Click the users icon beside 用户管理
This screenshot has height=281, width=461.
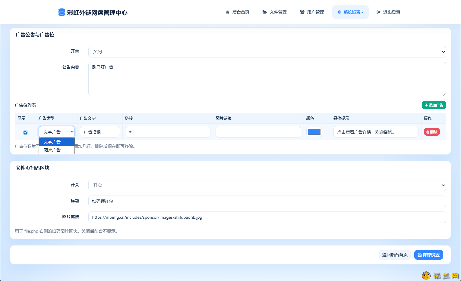pyautogui.click(x=302, y=12)
